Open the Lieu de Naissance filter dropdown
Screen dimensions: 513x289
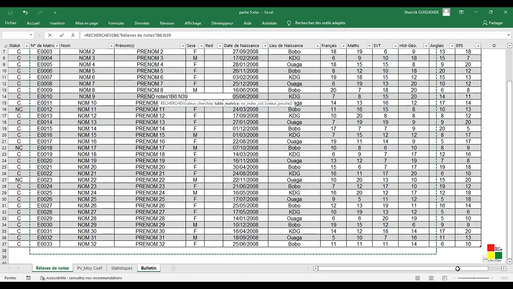point(317,46)
